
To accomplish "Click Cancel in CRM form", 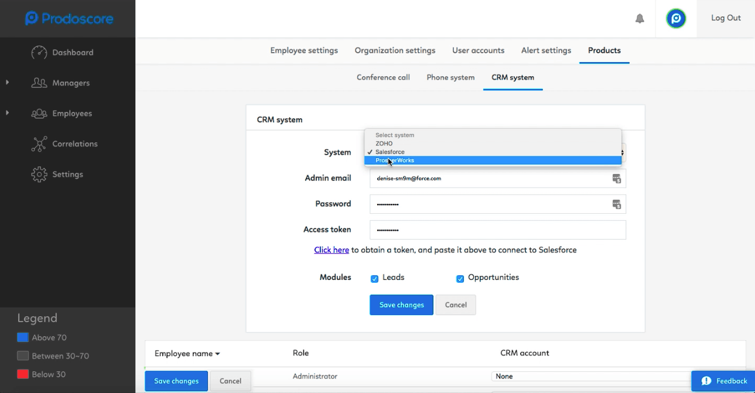I will pos(456,305).
